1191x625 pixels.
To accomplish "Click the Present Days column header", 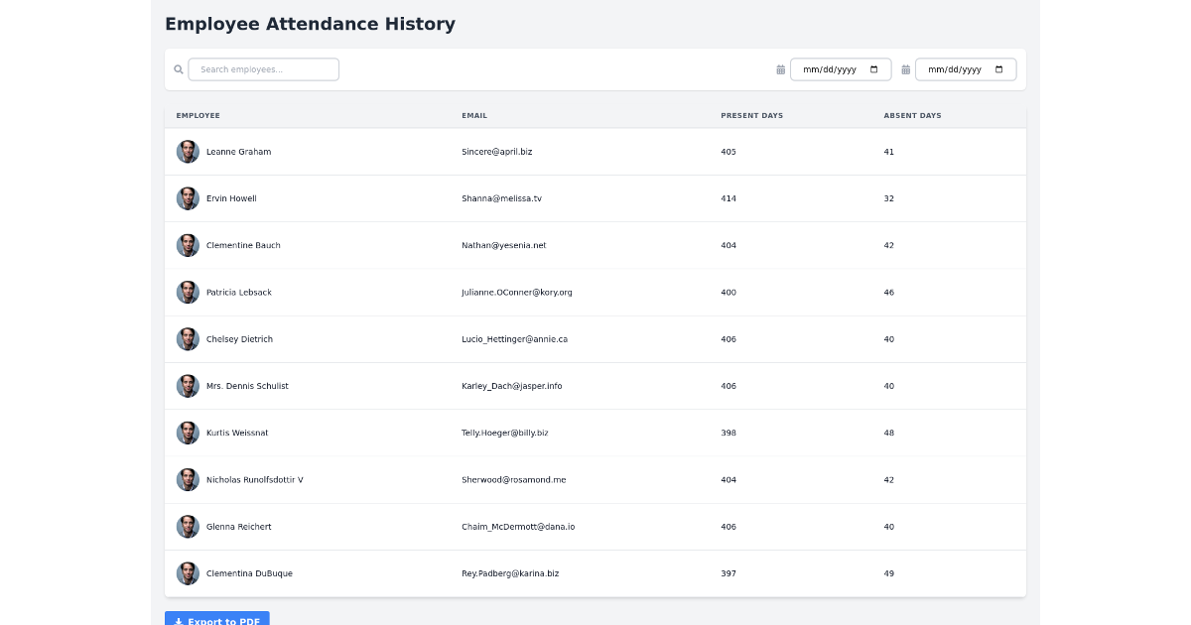I will (751, 116).
